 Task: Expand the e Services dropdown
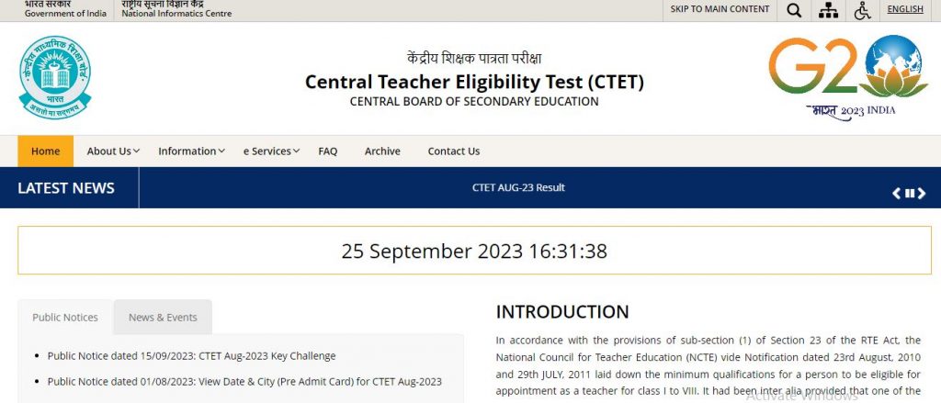[x=271, y=151]
